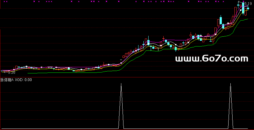The width and height of the screenshot is (254, 130).
Task: Click the XGD: 0.00 indicator value
Action: pyautogui.click(x=23, y=80)
